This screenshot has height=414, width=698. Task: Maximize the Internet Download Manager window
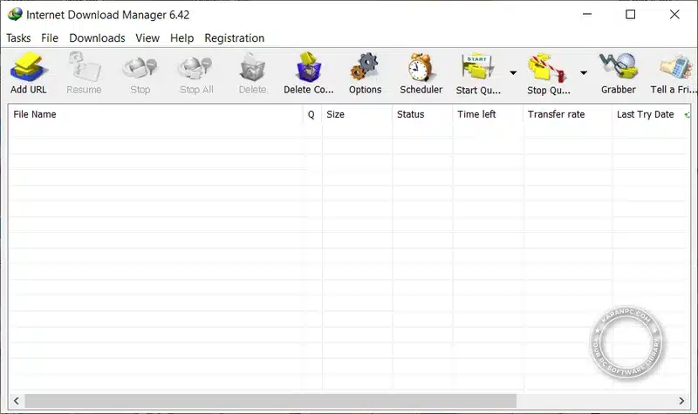[x=630, y=14]
